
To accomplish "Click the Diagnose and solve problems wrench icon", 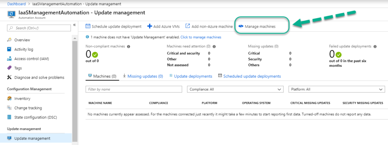I will coord(9,77).
